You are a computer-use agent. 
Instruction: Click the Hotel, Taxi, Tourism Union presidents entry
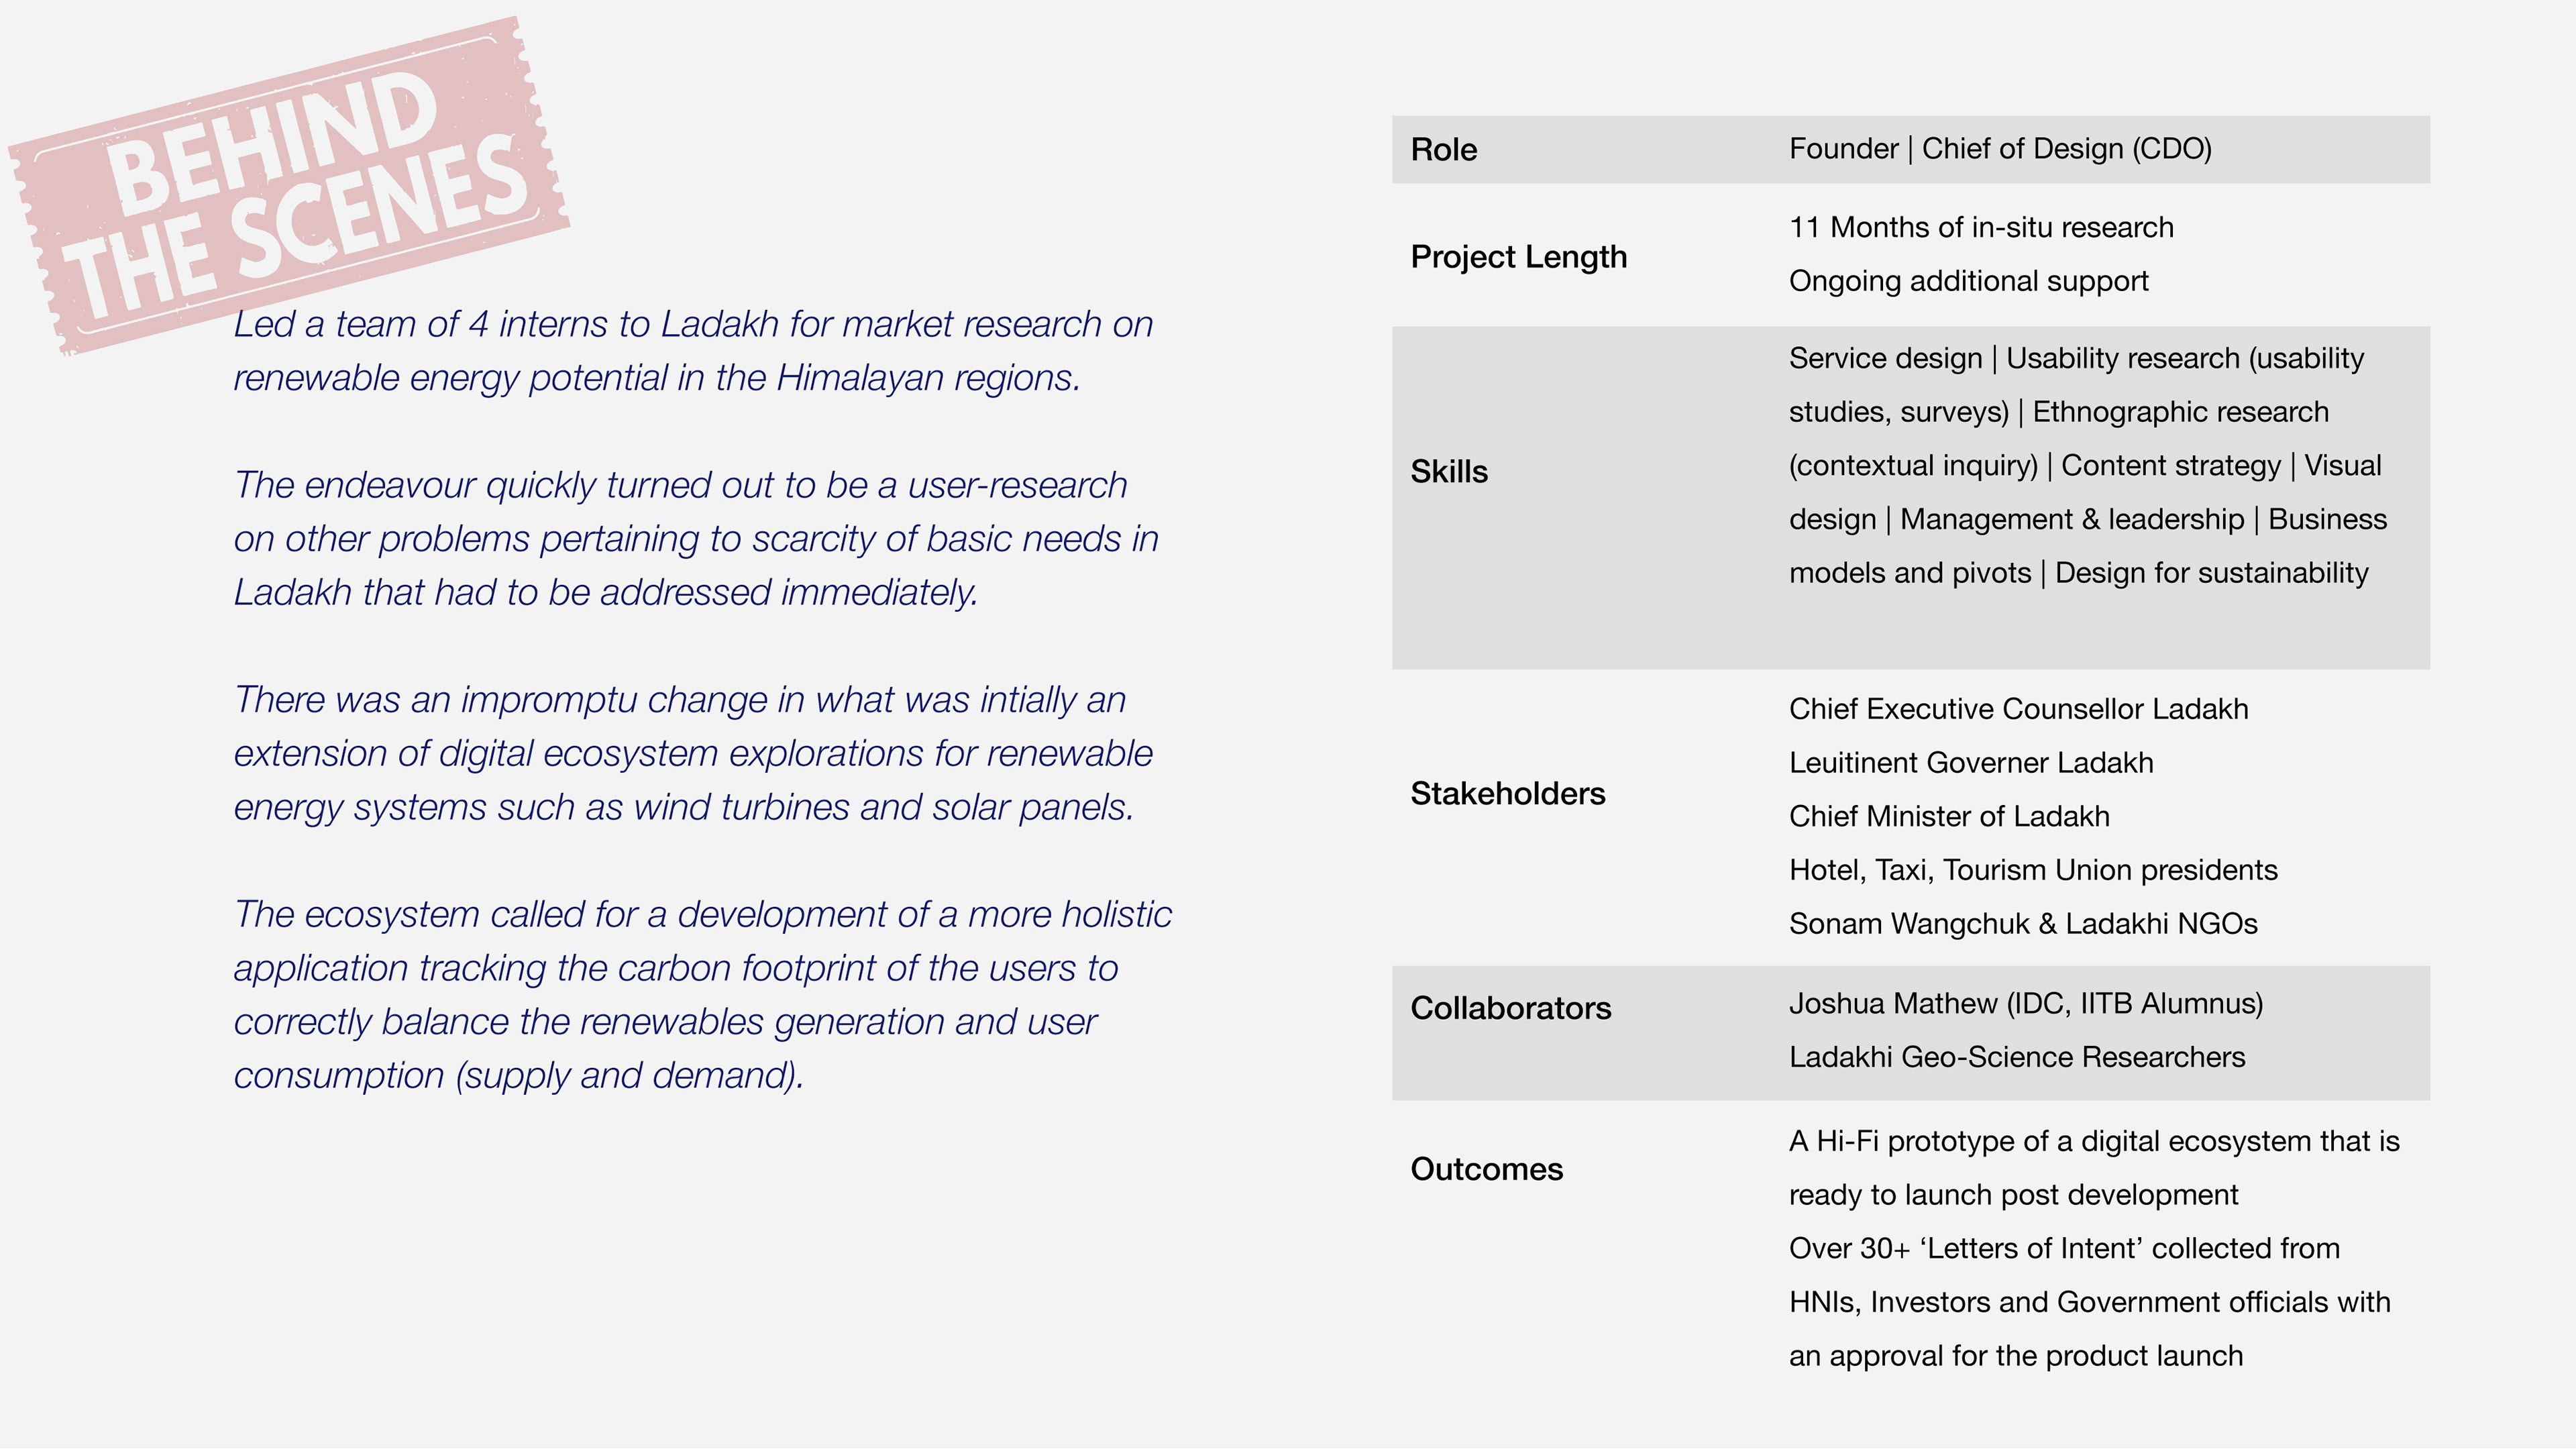[x=2032, y=870]
